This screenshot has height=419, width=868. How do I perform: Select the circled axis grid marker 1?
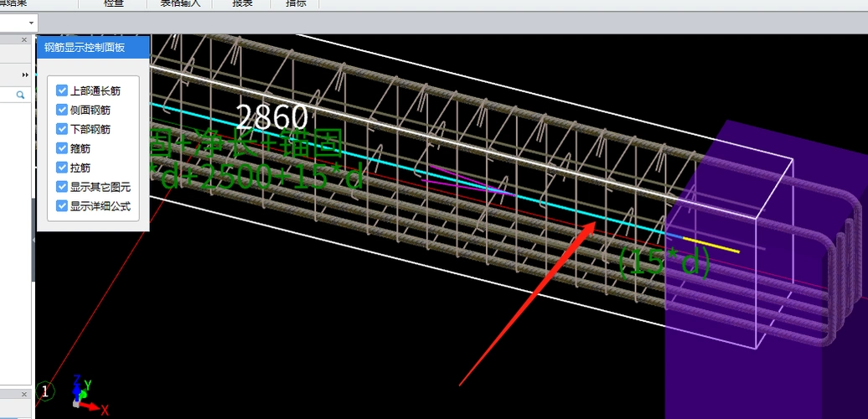tap(46, 391)
